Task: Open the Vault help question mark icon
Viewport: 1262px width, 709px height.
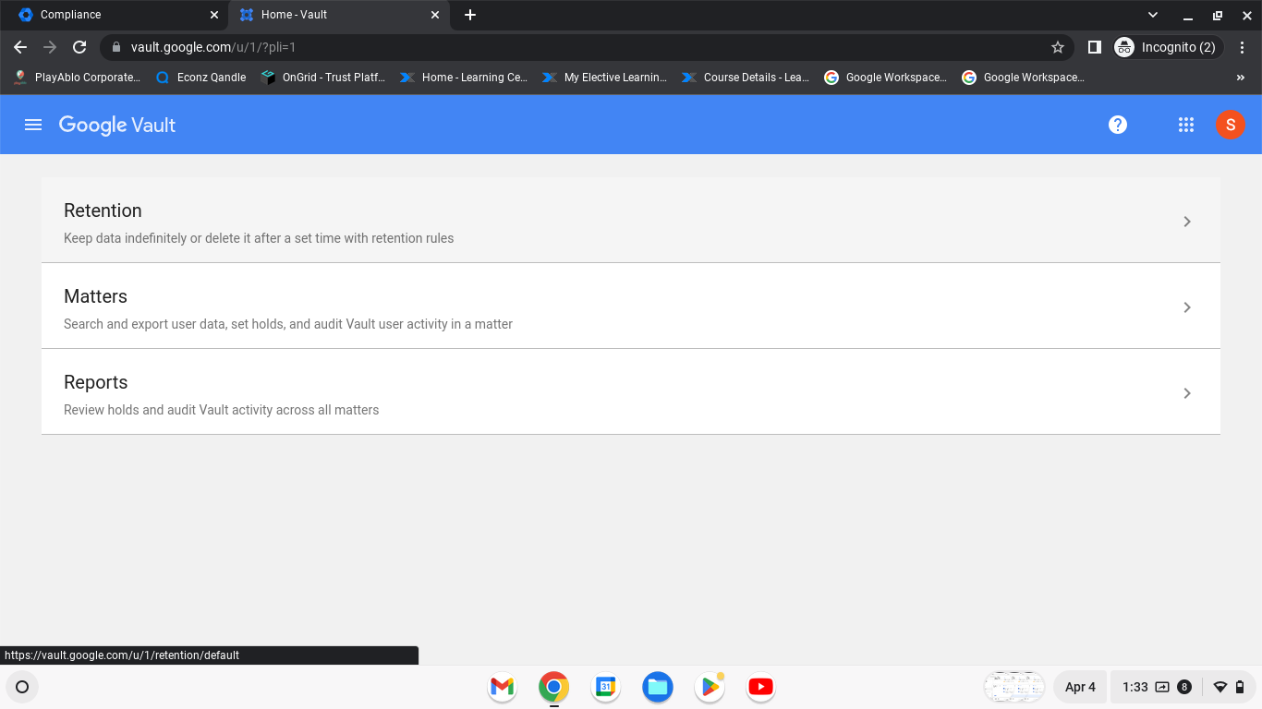Action: coord(1118,125)
